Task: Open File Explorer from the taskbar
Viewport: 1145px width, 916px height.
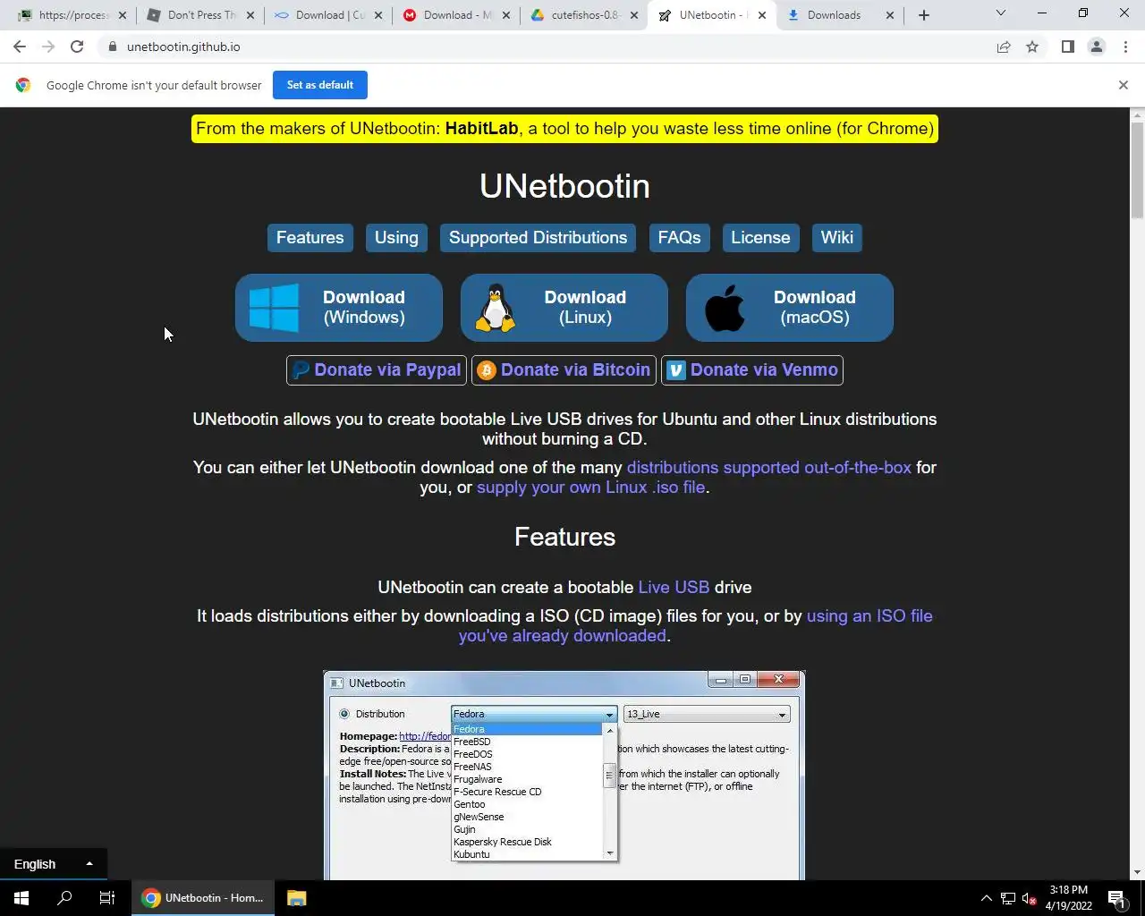Action: (x=297, y=898)
